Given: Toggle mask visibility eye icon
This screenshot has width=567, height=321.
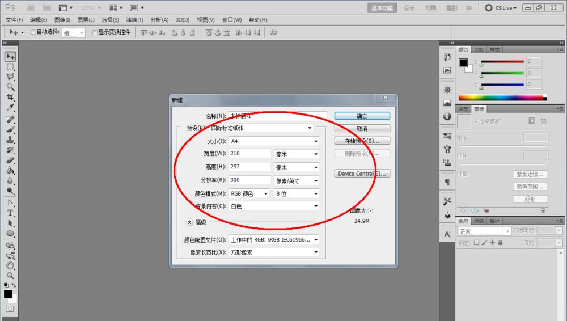Looking at the screenshot, I should [475, 210].
